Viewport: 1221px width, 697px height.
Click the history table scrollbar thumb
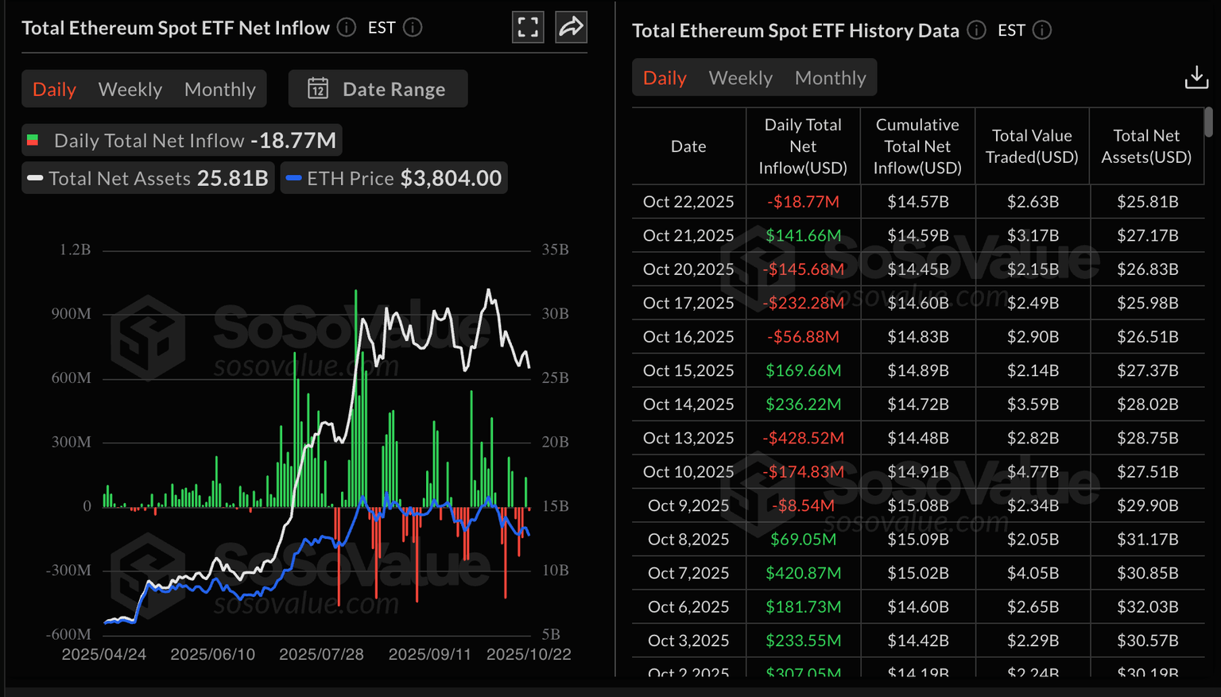pyautogui.click(x=1208, y=122)
